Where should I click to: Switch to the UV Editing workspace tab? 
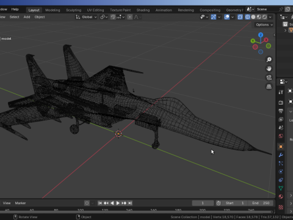(95, 10)
